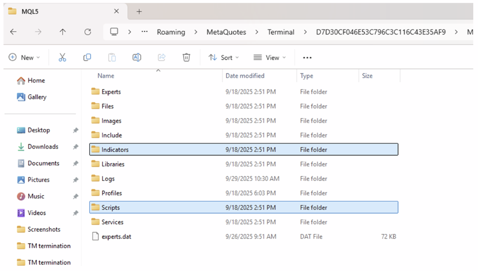Viewport: 478px width, 271px height.
Task: Open Downloads in the sidebar
Action: (43, 147)
